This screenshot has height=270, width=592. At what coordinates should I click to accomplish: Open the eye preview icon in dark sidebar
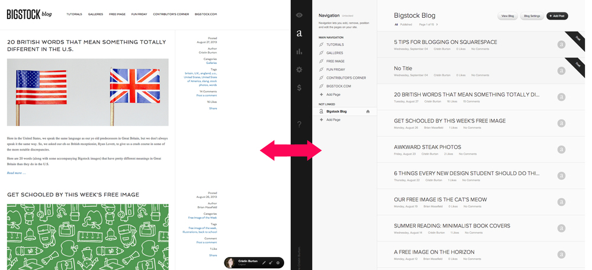click(x=300, y=15)
